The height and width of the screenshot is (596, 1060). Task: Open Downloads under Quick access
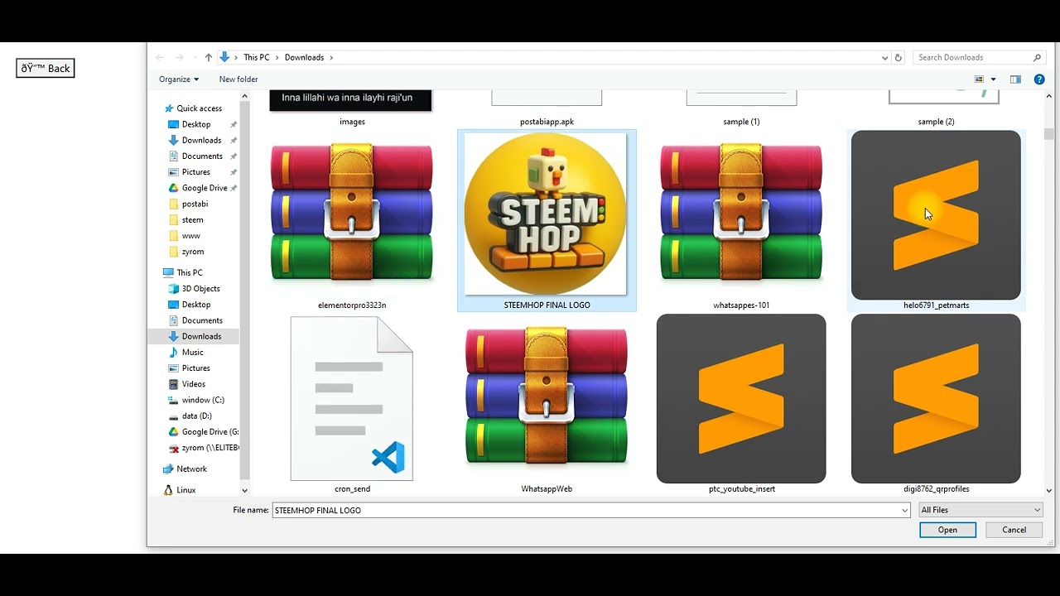click(201, 140)
